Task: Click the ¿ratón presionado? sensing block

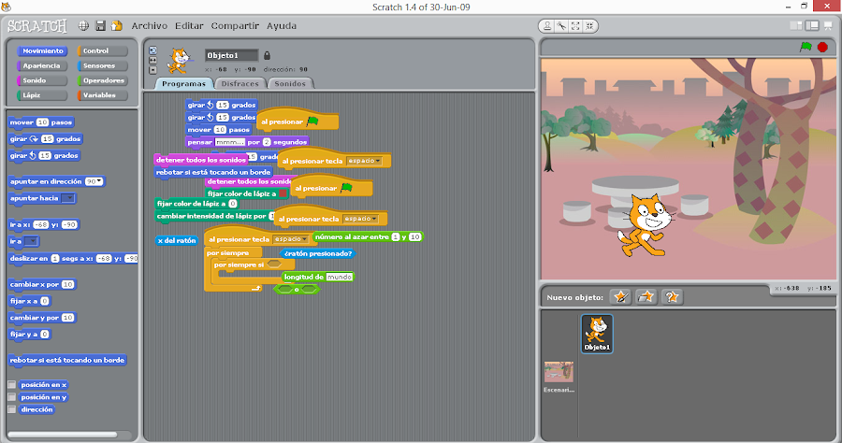Action: tap(317, 253)
